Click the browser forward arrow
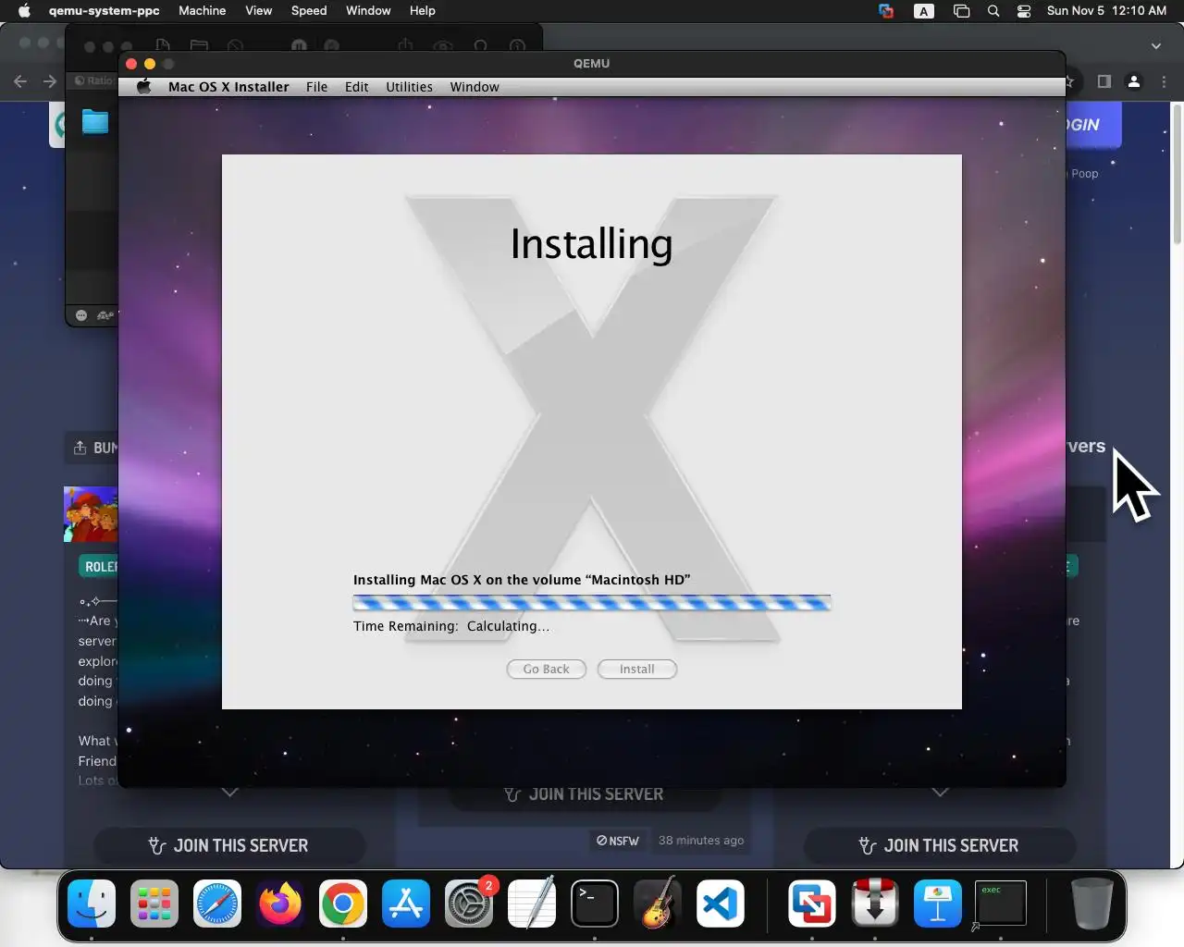Viewport: 1184px width, 947px height. point(50,81)
